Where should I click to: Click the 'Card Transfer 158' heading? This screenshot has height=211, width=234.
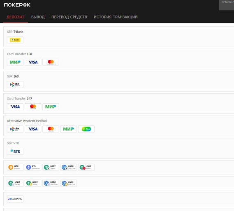click(19, 54)
